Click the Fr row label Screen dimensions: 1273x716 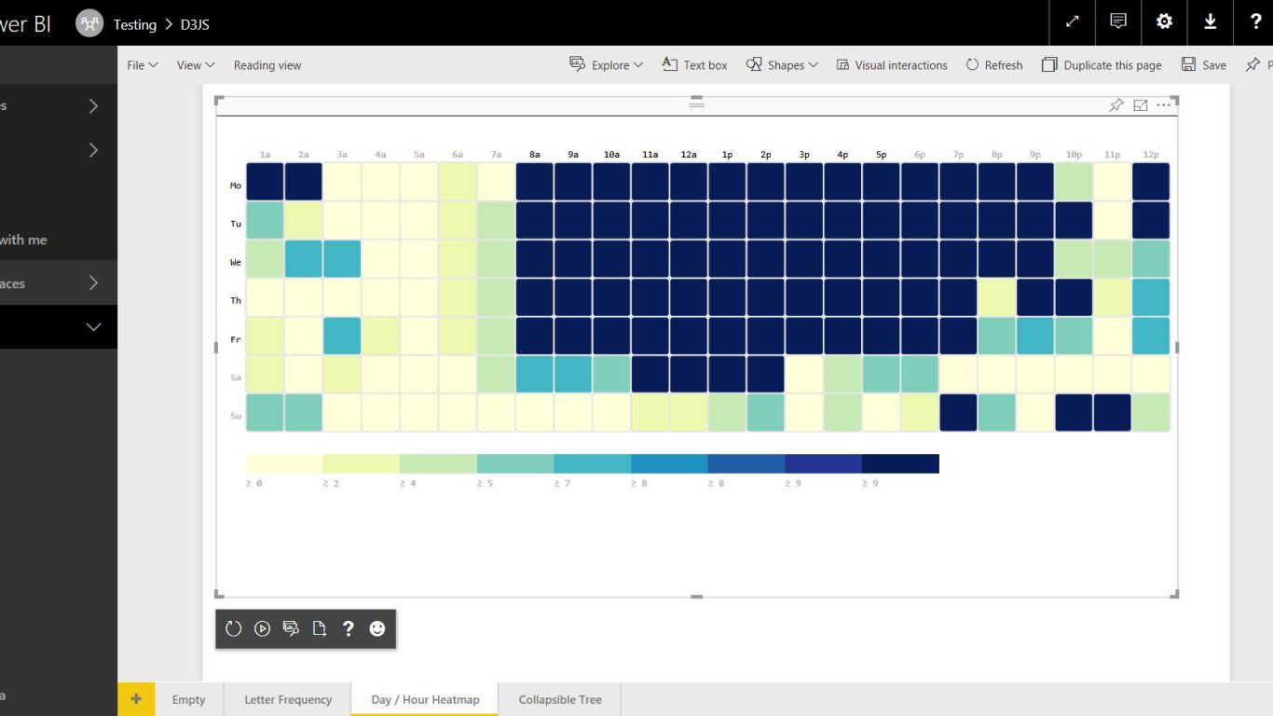[236, 339]
